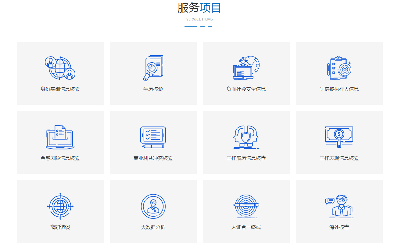
Task: Select the businessman icon for 海外核查
Action: (x=339, y=206)
